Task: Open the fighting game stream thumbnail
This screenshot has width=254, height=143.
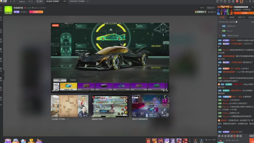Action: 110,106
